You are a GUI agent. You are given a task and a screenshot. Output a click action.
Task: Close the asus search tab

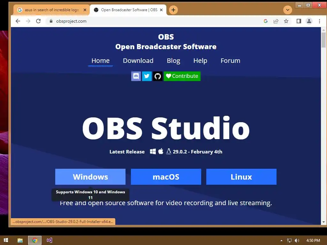pos(85,10)
